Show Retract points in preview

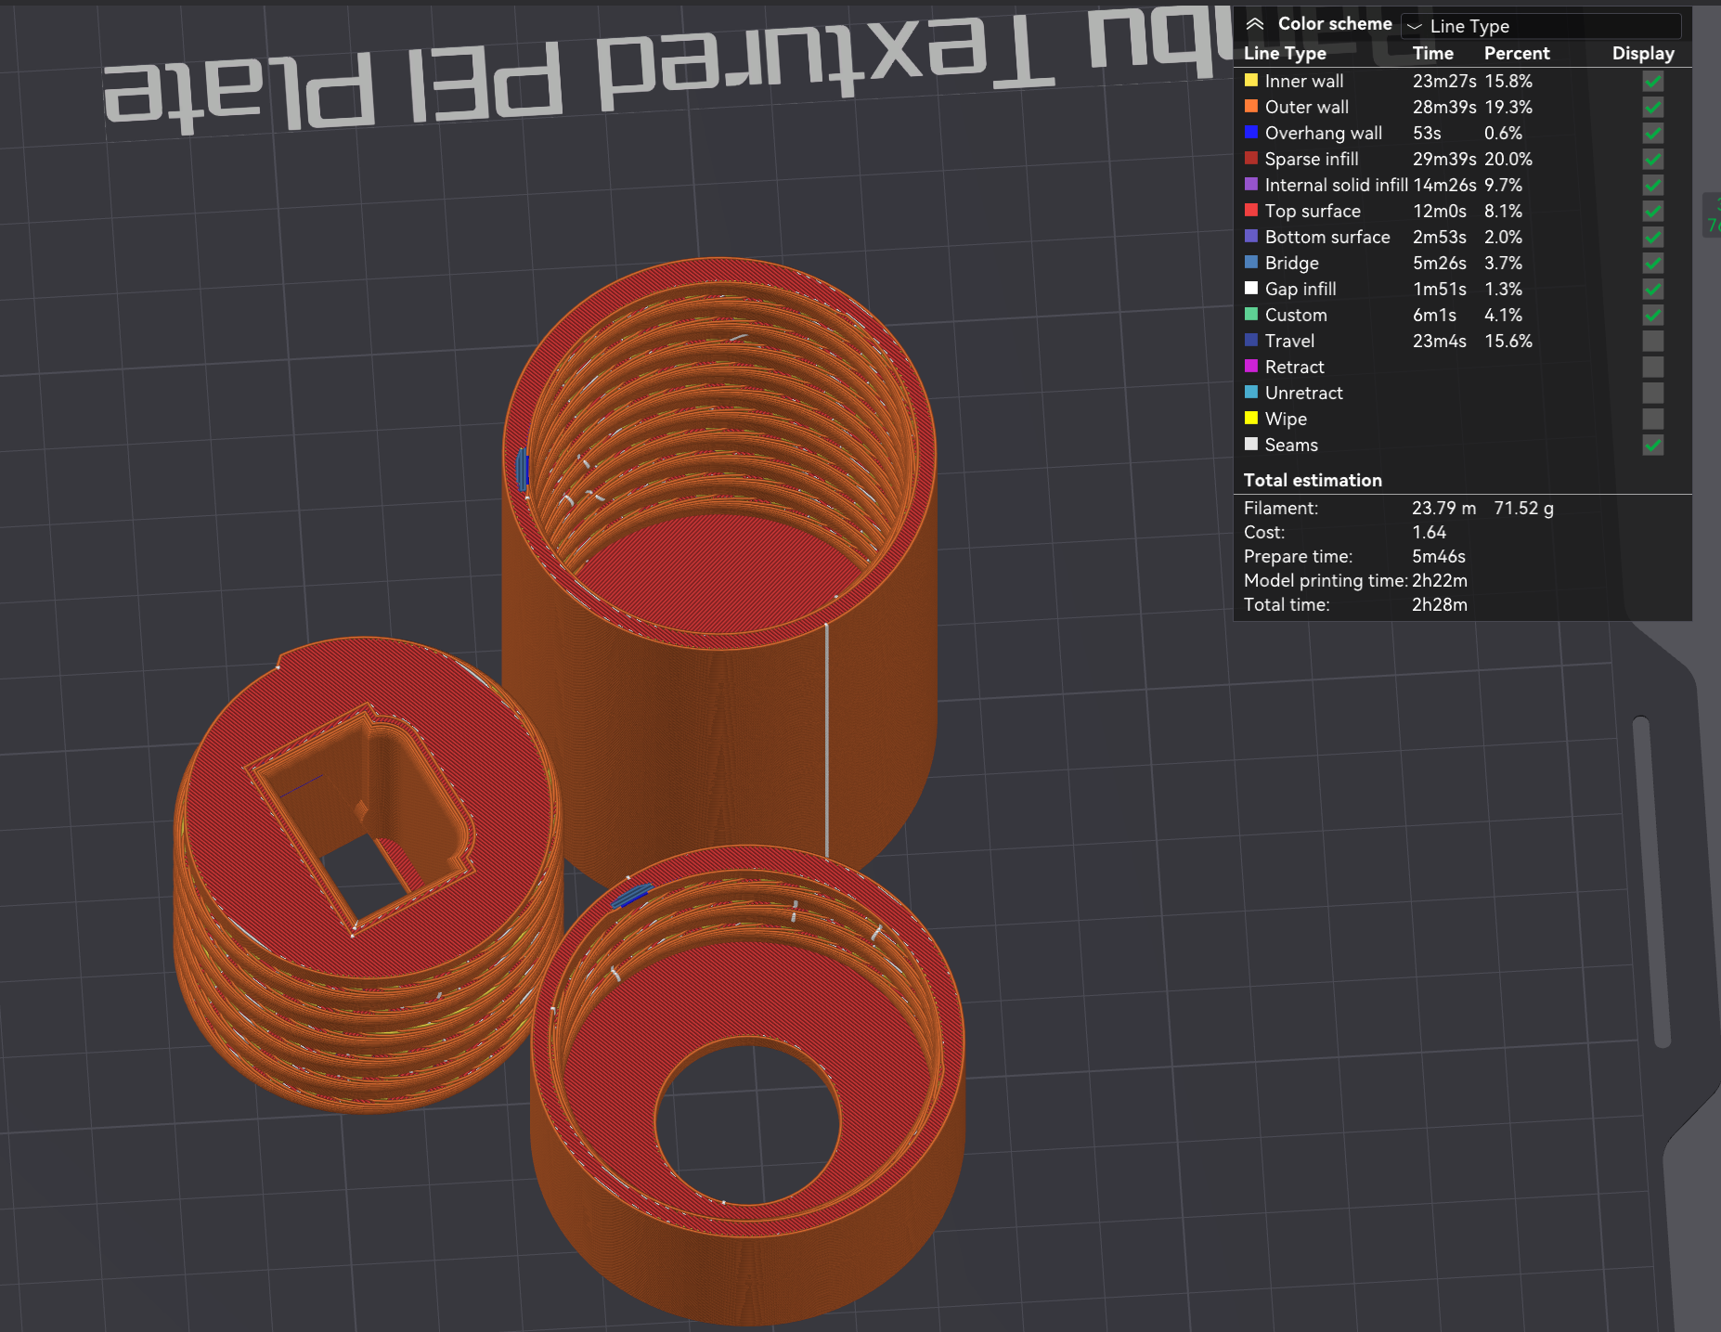(1652, 368)
